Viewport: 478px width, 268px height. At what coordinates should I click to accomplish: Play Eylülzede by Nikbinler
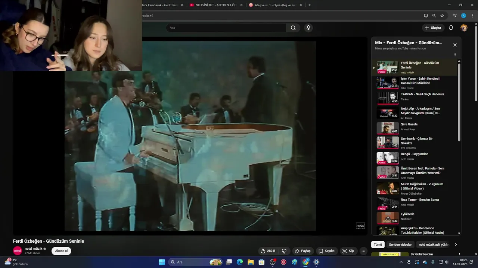[415, 217]
